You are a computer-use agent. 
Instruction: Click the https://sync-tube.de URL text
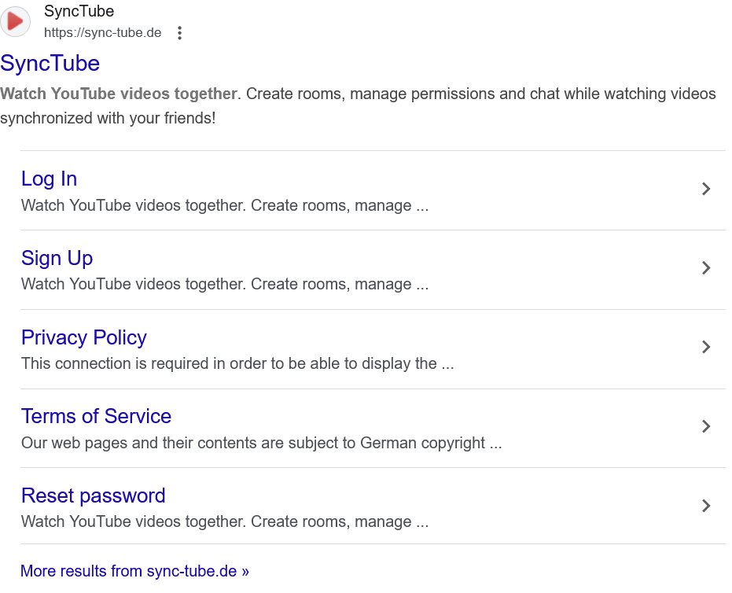pyautogui.click(x=102, y=33)
